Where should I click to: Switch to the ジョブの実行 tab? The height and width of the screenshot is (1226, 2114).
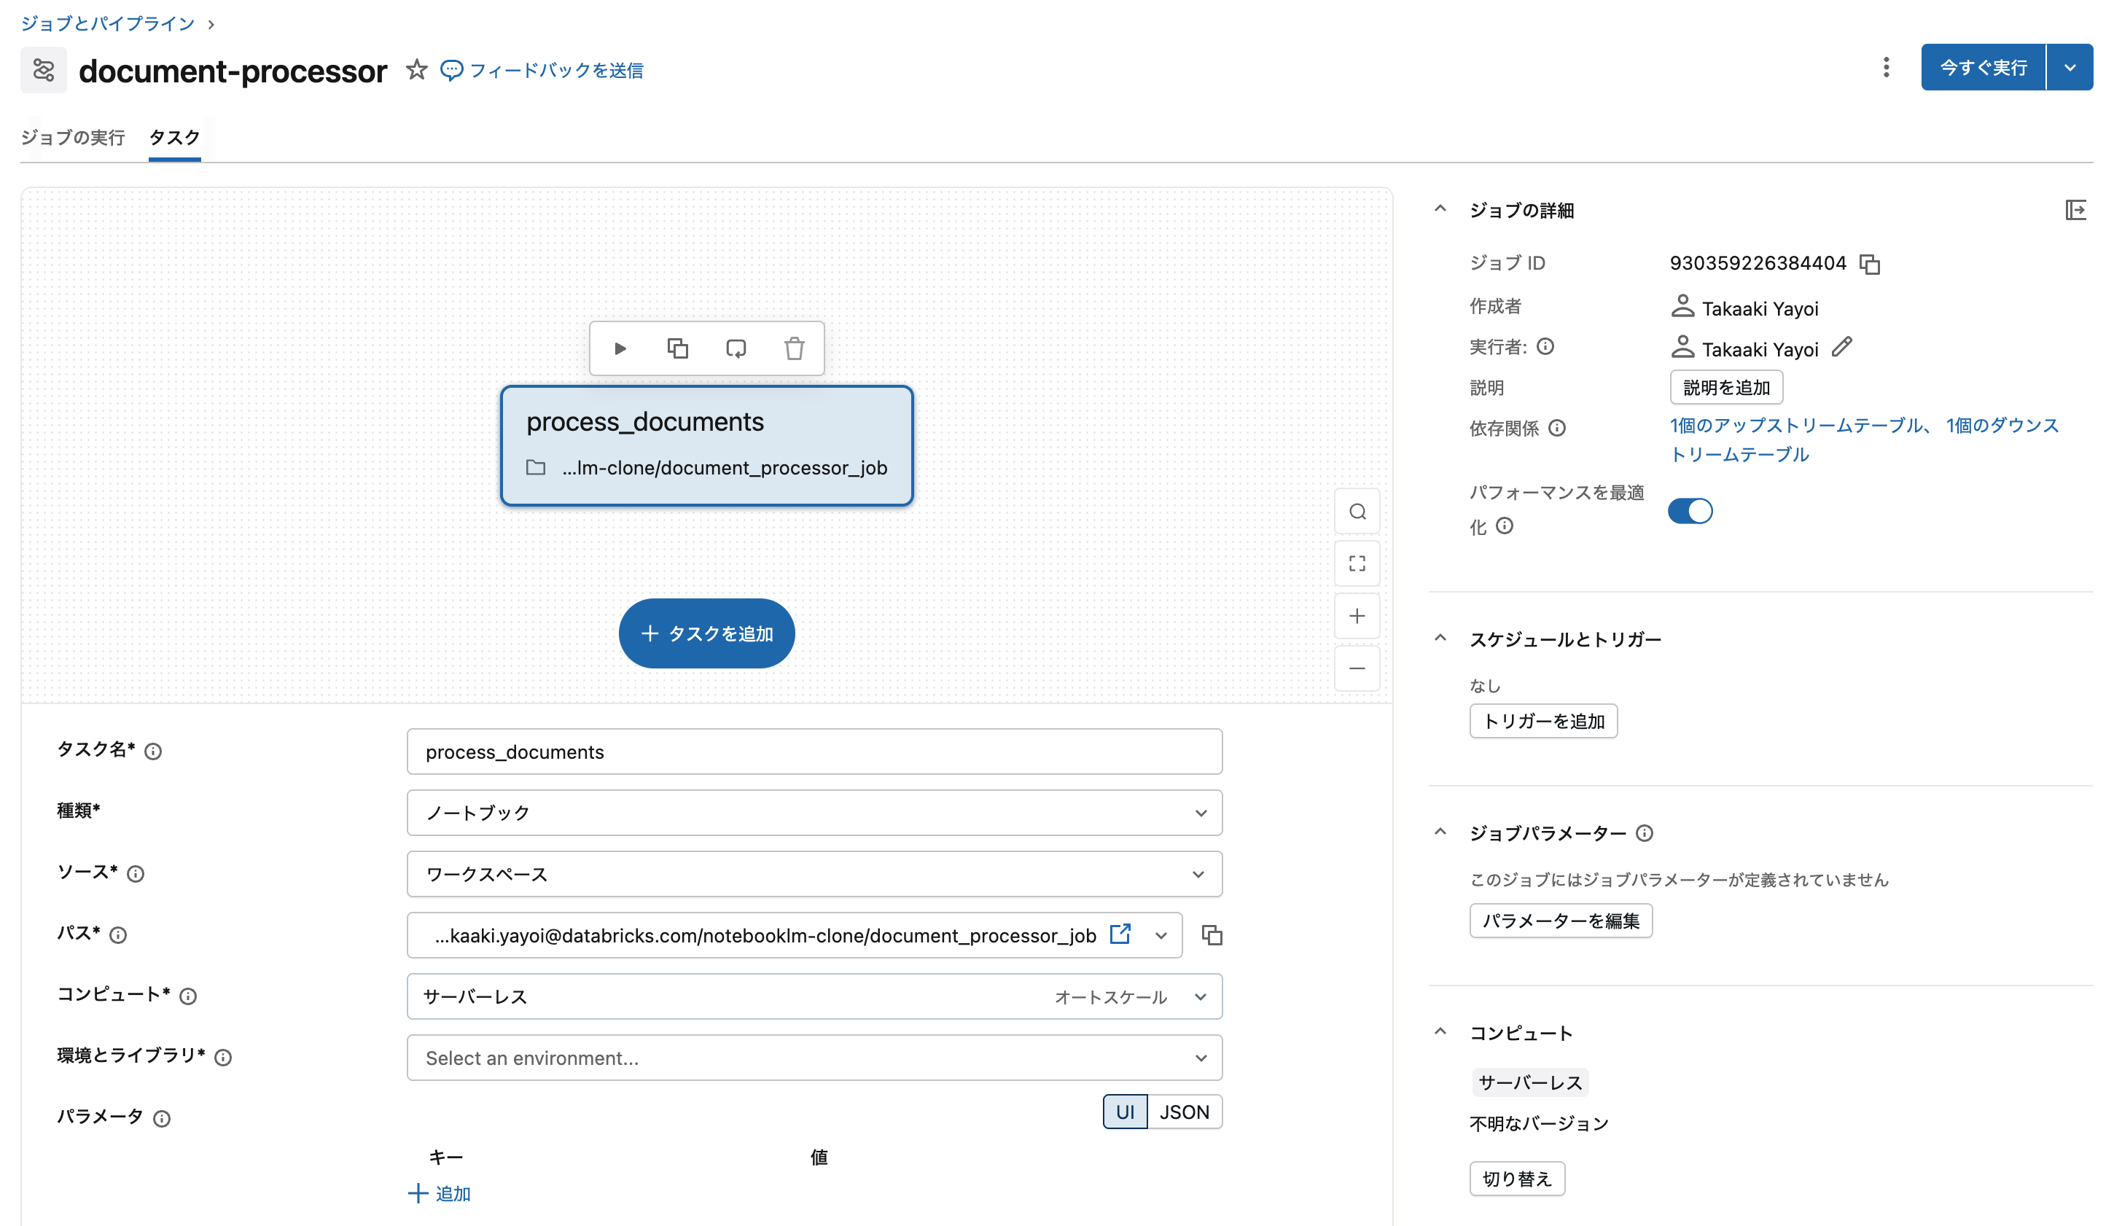click(73, 138)
